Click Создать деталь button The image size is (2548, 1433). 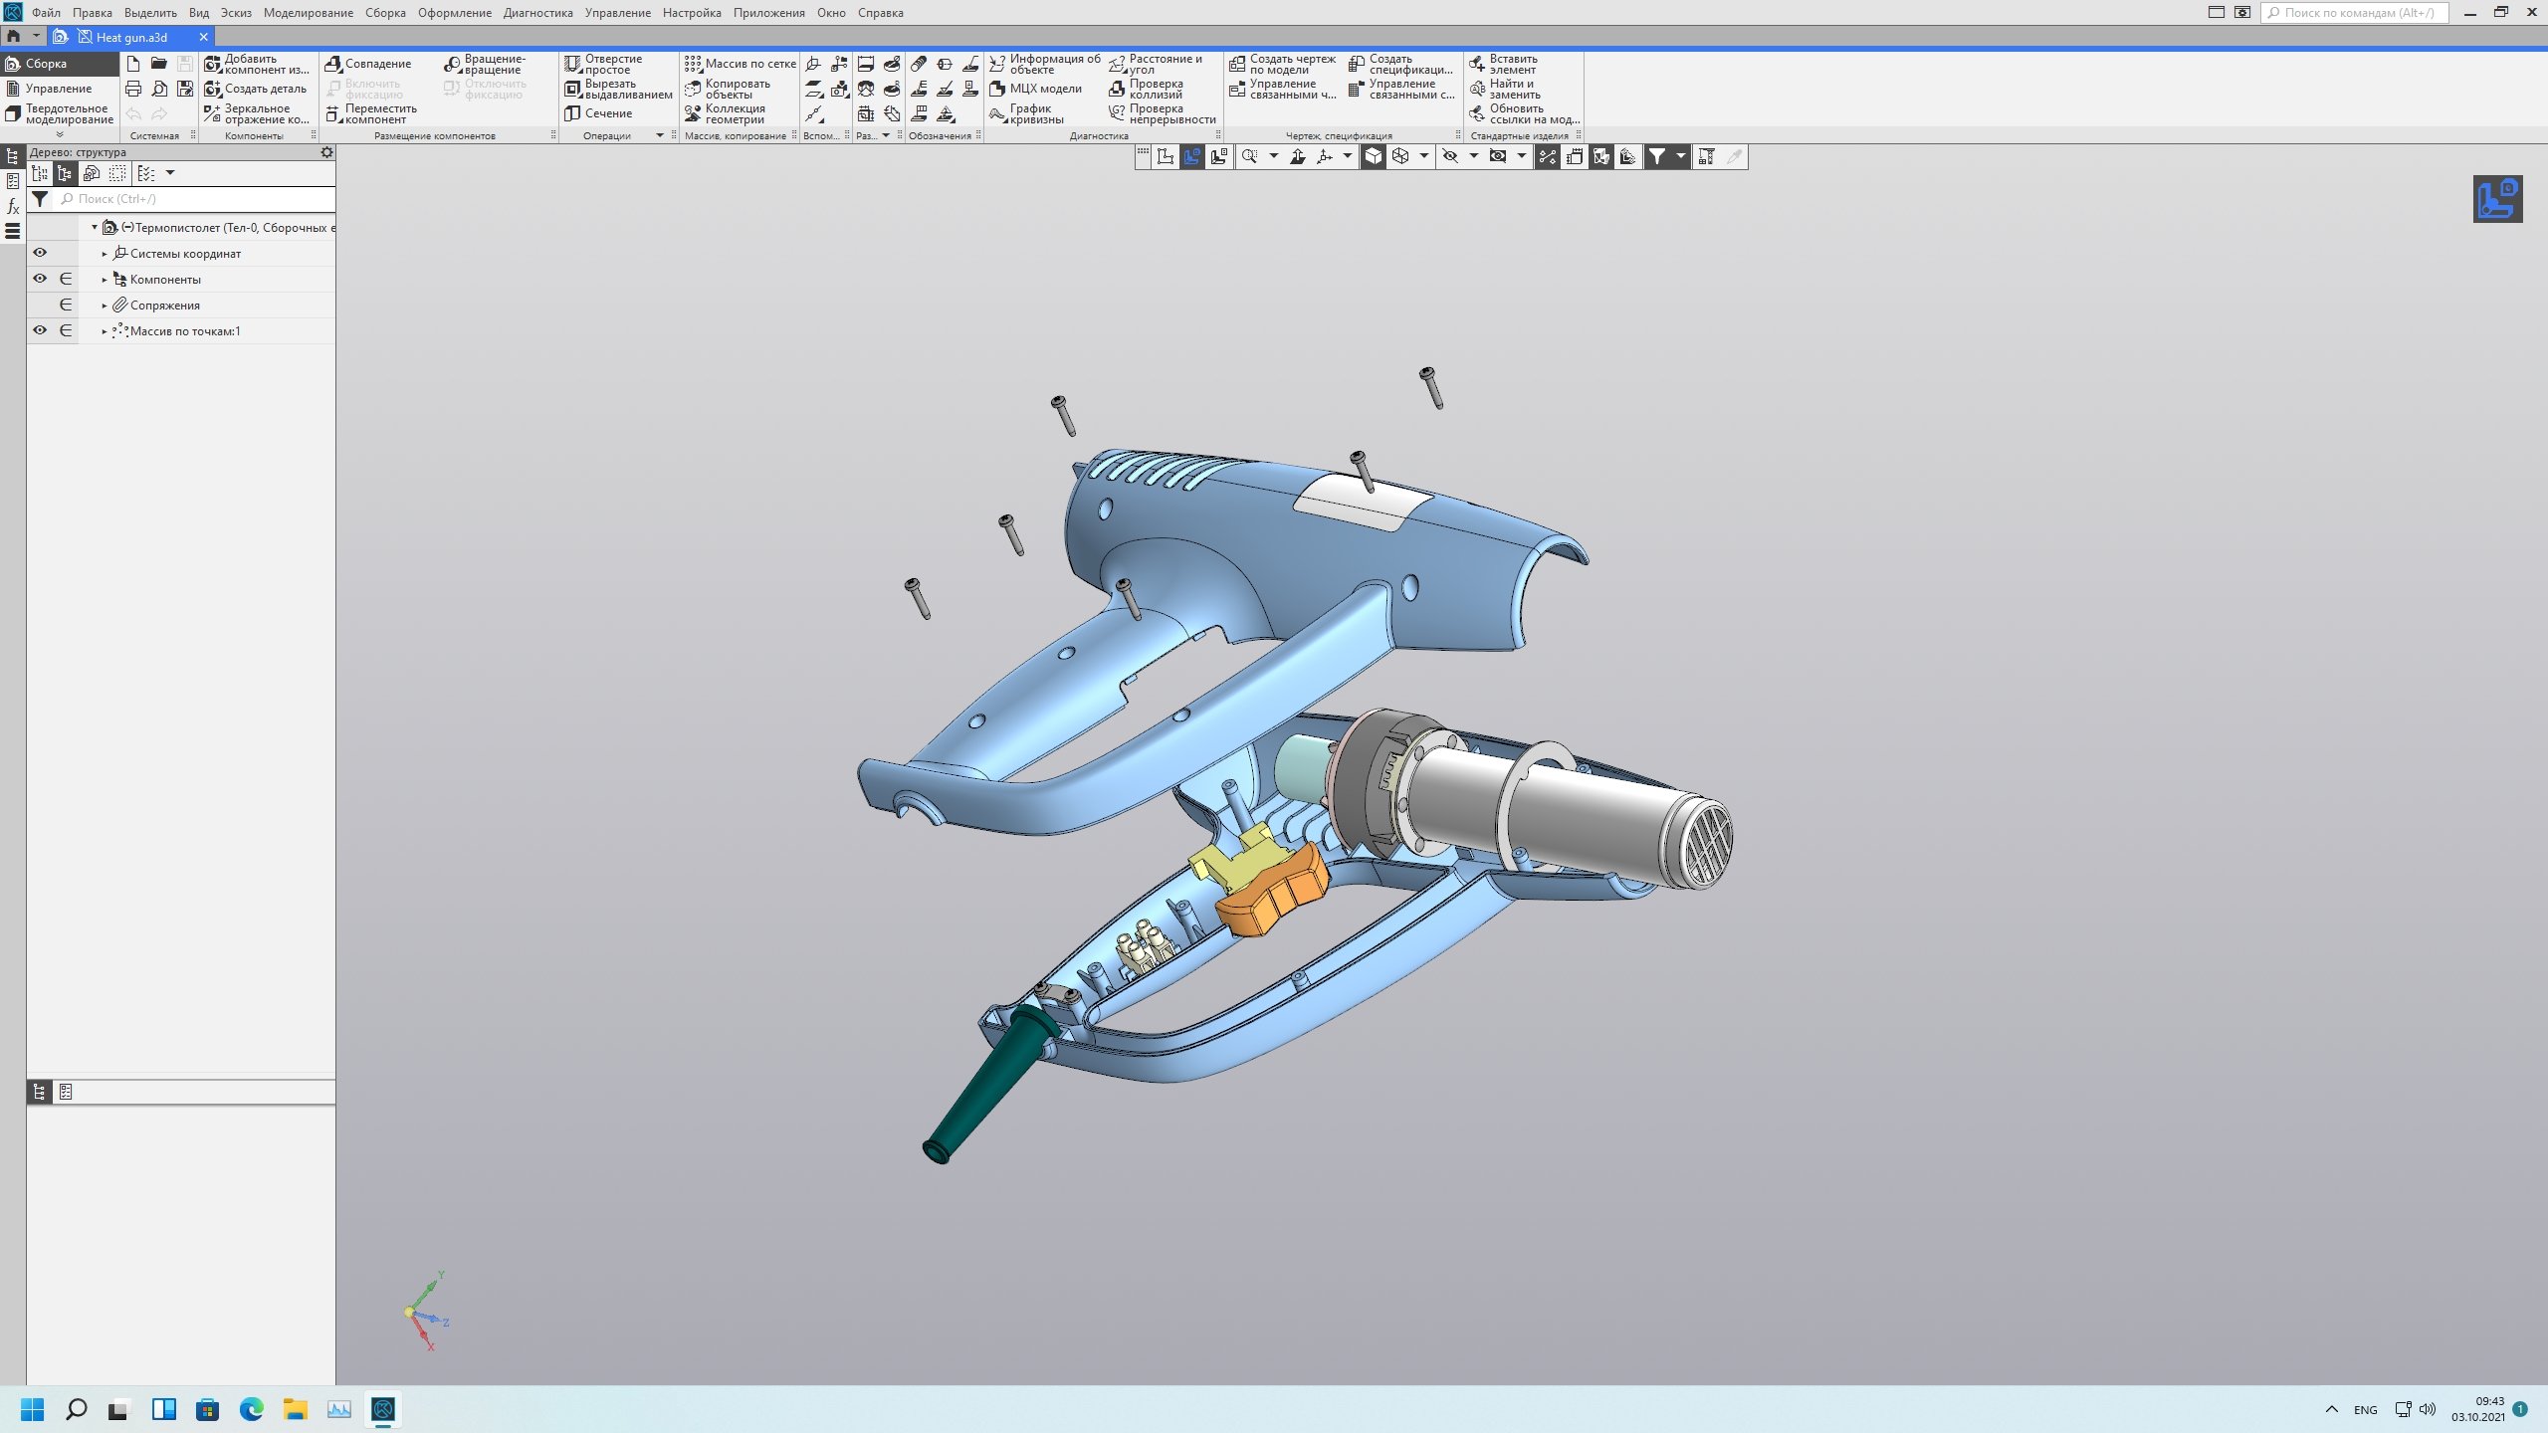pos(256,89)
